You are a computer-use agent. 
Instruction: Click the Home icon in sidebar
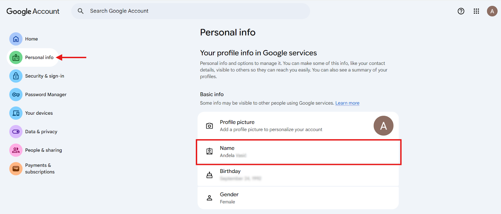tap(16, 39)
